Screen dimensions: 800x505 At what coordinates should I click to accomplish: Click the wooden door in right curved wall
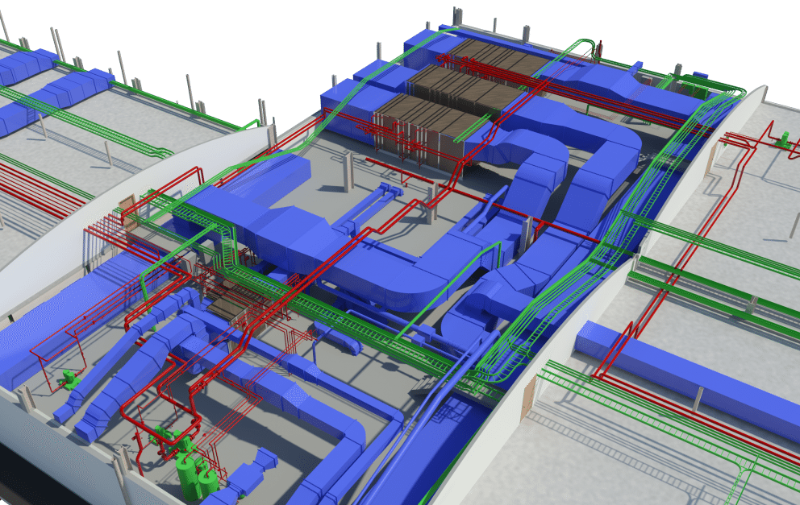527,399
